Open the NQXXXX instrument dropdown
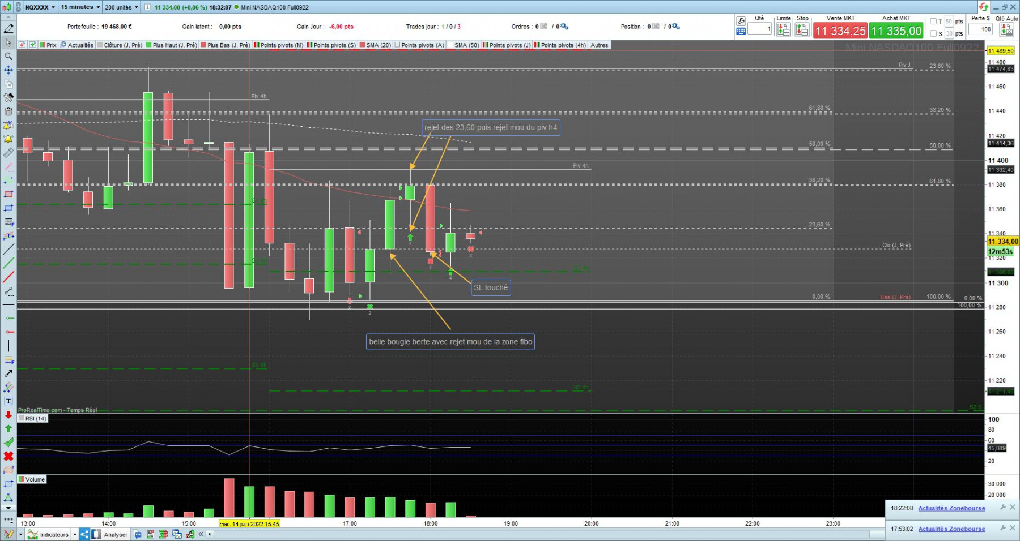Screen dimensions: 1020x541 tap(40, 7)
